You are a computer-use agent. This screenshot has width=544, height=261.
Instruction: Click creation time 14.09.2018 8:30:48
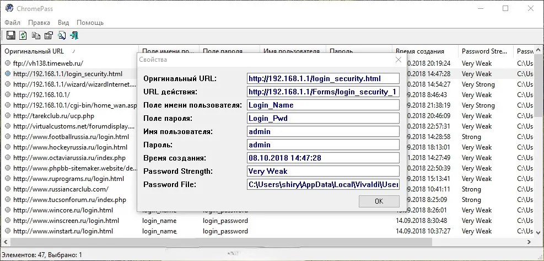tap(422, 220)
